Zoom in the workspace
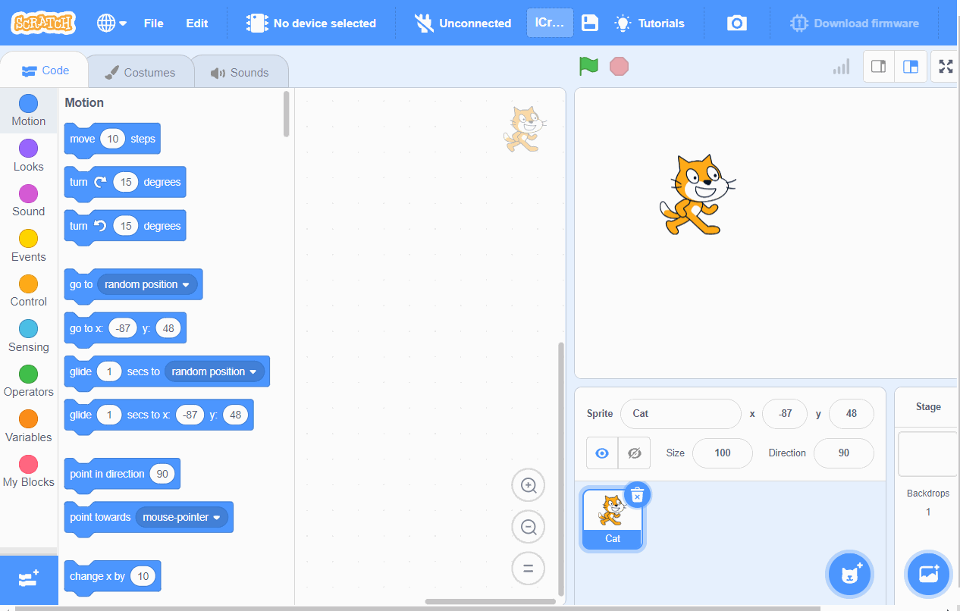The width and height of the screenshot is (960, 611). pyautogui.click(x=529, y=485)
